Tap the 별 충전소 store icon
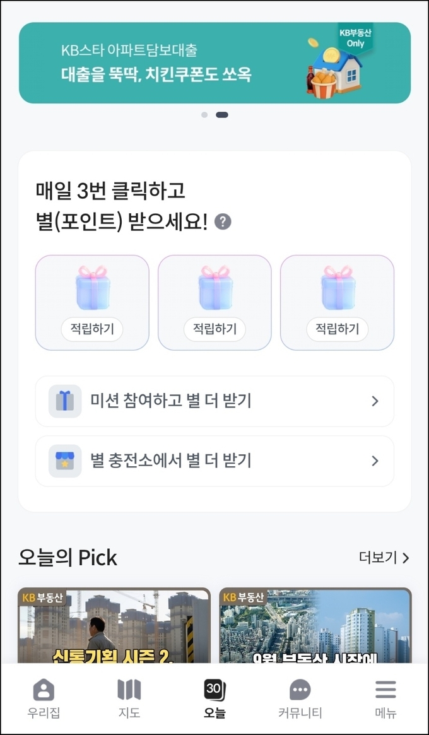 pos(65,461)
